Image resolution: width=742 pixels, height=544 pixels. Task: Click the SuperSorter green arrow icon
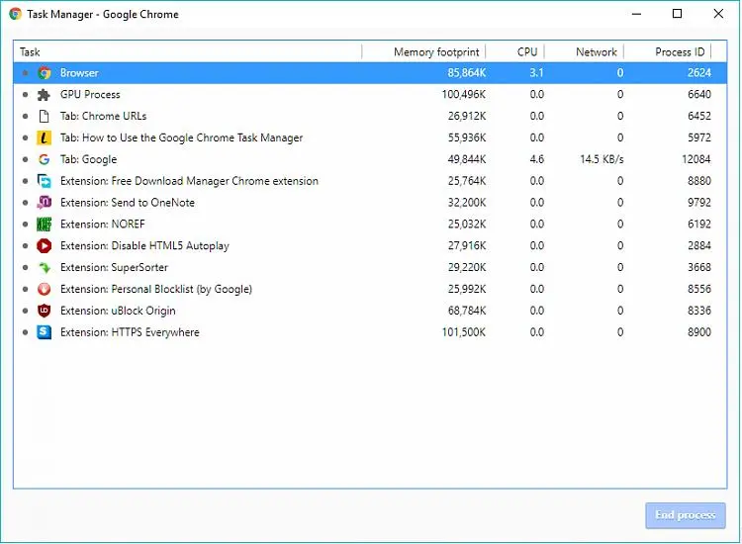44,268
